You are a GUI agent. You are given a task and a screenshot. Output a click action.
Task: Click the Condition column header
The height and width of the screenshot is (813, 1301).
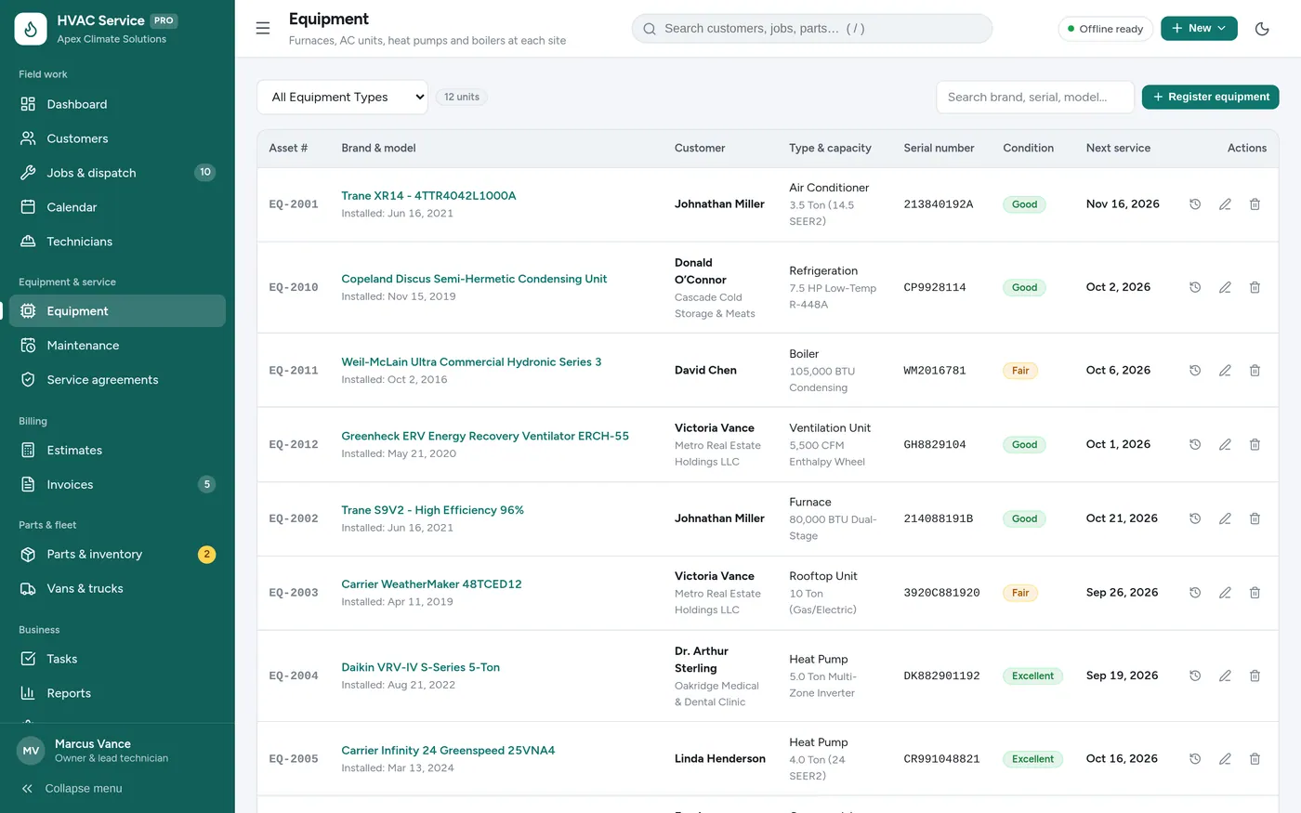[1028, 148]
